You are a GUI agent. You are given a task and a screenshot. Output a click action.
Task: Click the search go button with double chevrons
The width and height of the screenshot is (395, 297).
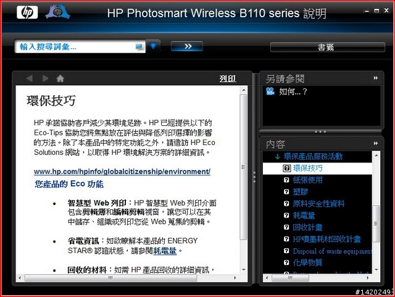187,46
